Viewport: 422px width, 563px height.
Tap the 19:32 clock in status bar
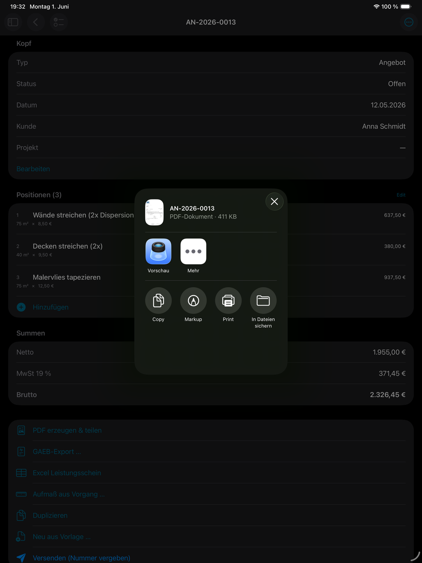(18, 6)
